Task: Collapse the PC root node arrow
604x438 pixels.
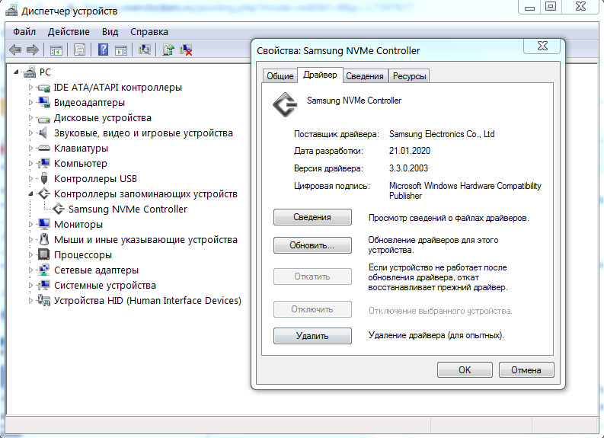Action: click(16, 72)
